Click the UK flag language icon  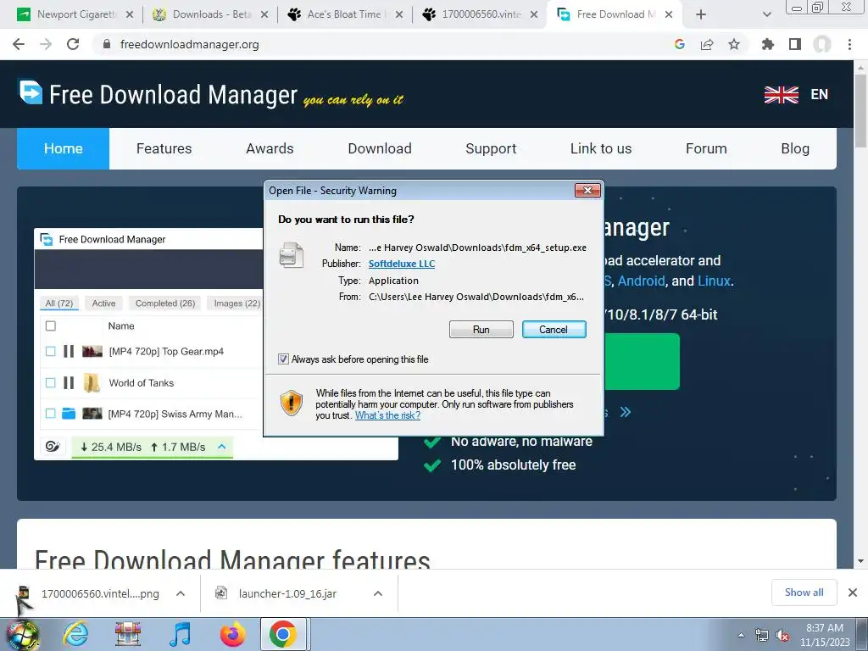(x=781, y=95)
